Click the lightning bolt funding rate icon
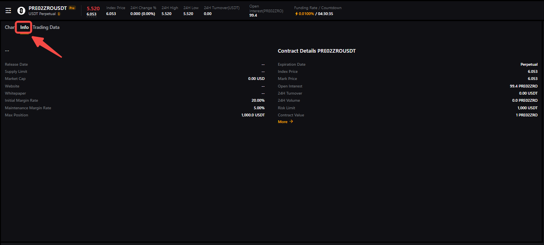 [x=297, y=14]
